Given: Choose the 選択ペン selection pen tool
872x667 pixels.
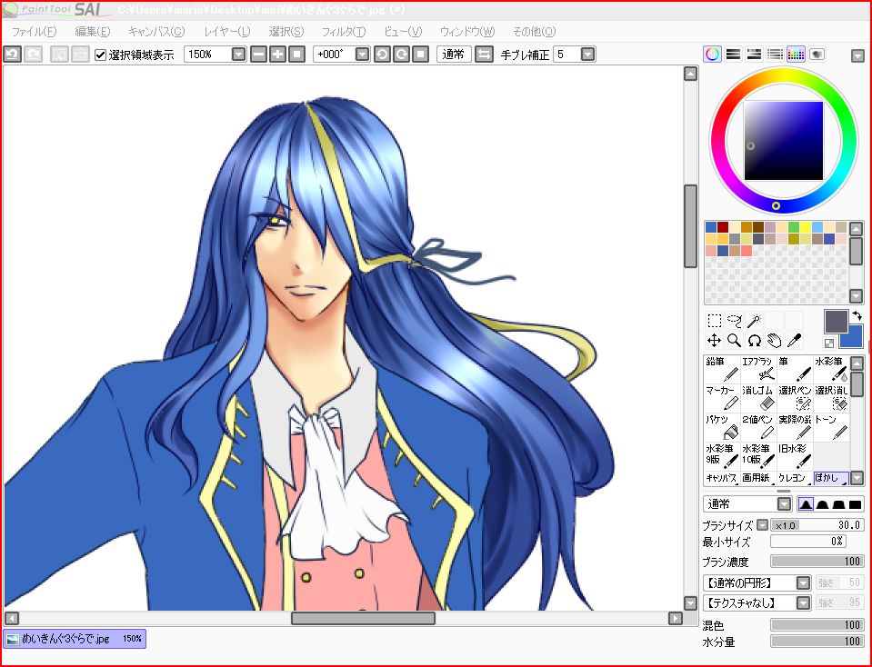Looking at the screenshot, I should click(796, 398).
